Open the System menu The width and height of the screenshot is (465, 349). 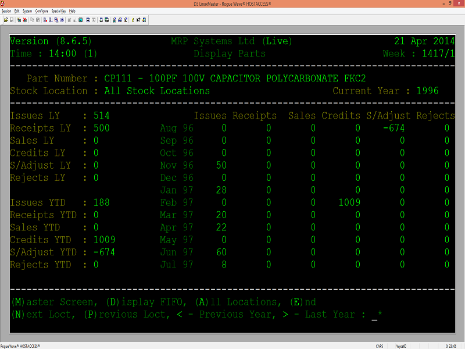tap(27, 11)
